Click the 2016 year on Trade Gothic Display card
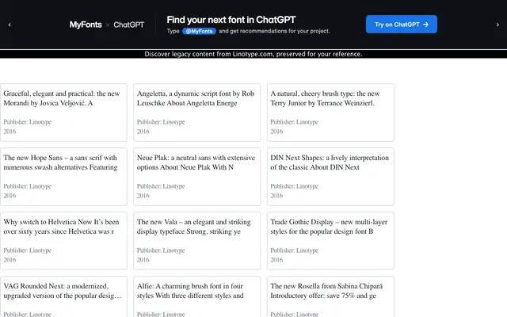507x317 pixels. coord(276,260)
